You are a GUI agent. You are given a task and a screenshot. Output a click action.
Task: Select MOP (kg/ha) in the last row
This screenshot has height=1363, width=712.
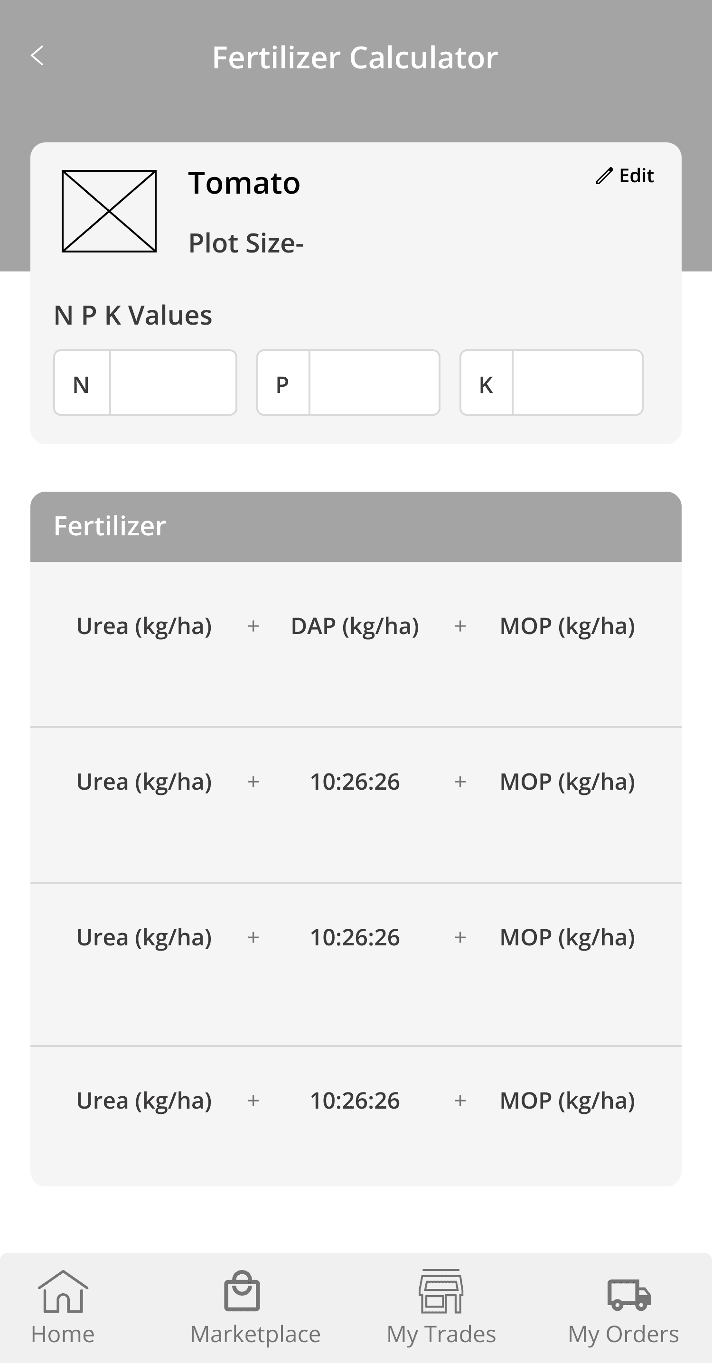(x=568, y=1101)
